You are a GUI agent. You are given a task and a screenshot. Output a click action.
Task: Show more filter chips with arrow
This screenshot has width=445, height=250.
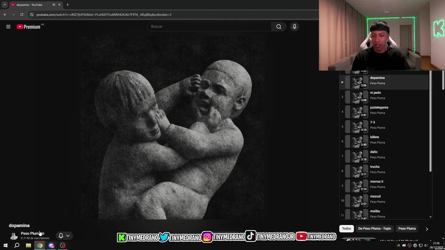[427, 229]
